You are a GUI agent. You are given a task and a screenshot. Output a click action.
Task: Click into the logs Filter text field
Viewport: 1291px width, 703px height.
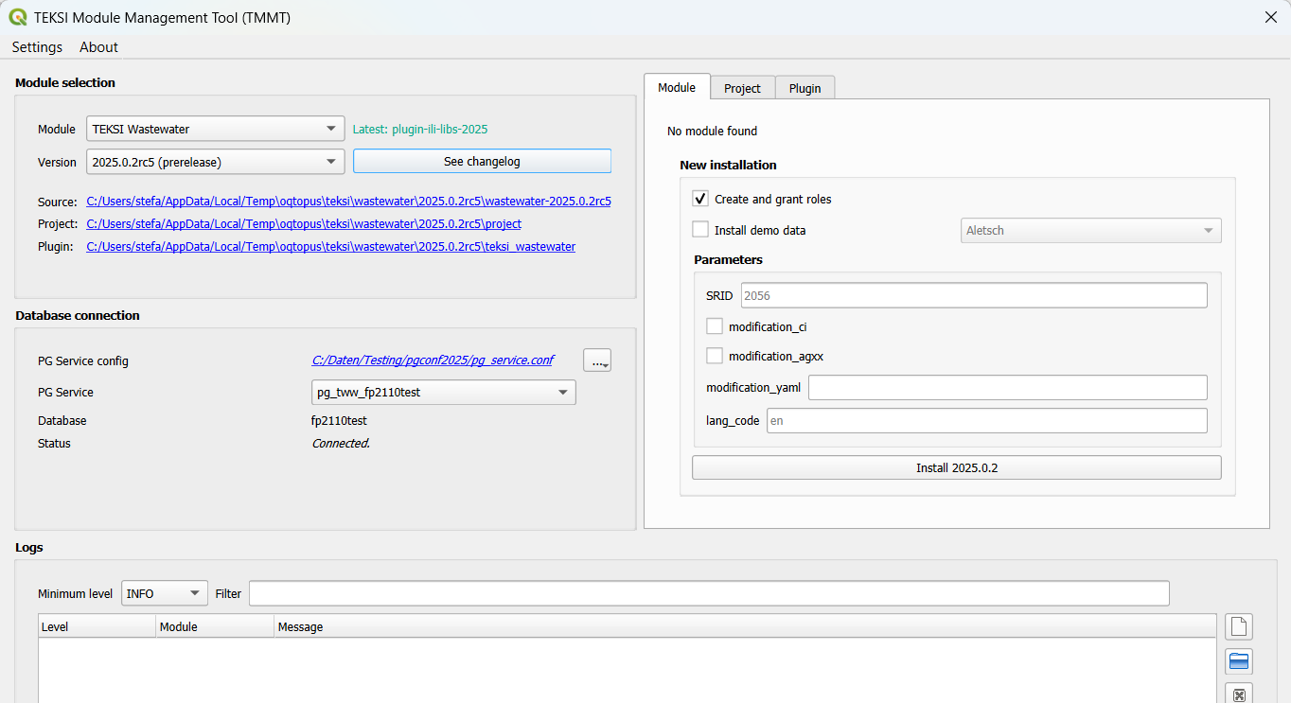click(708, 593)
